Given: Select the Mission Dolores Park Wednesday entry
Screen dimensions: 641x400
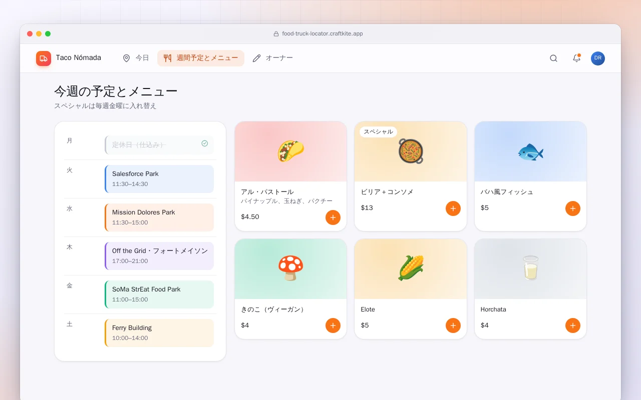Looking at the screenshot, I should coord(159,217).
